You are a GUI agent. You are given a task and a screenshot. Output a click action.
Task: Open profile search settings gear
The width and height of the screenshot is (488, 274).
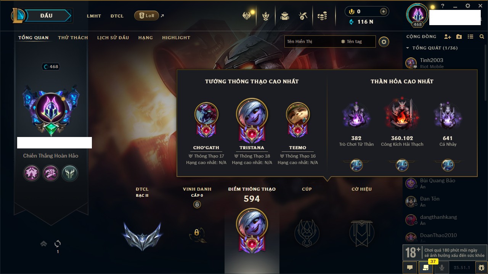[x=384, y=41]
